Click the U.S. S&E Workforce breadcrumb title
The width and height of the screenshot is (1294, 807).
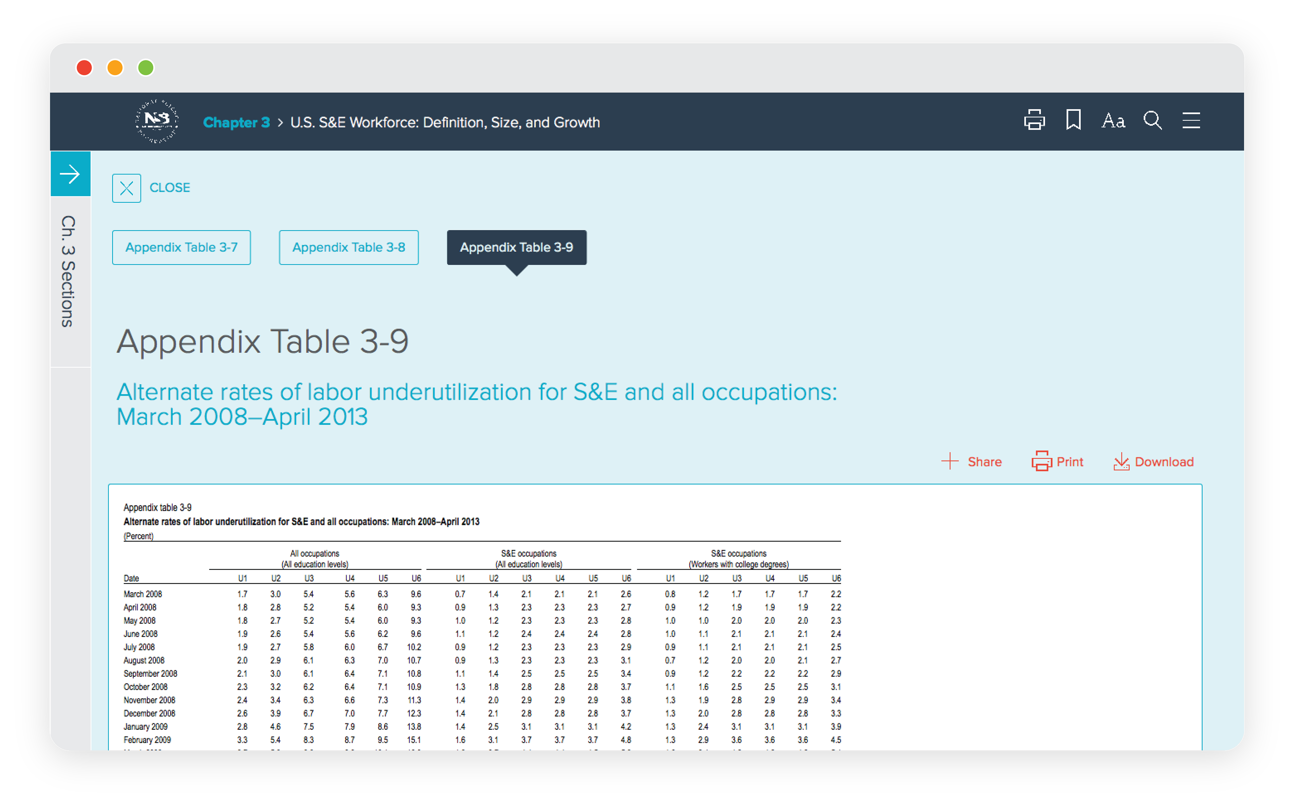point(445,122)
